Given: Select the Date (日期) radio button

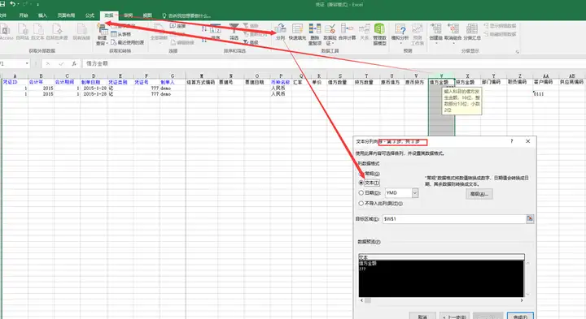Looking at the screenshot, I should point(361,193).
